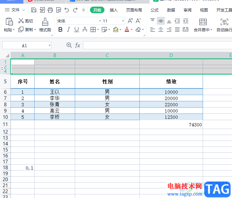Viewport: 232px width, 198px height.
Task: Center text horizontally
Action: 161,29
